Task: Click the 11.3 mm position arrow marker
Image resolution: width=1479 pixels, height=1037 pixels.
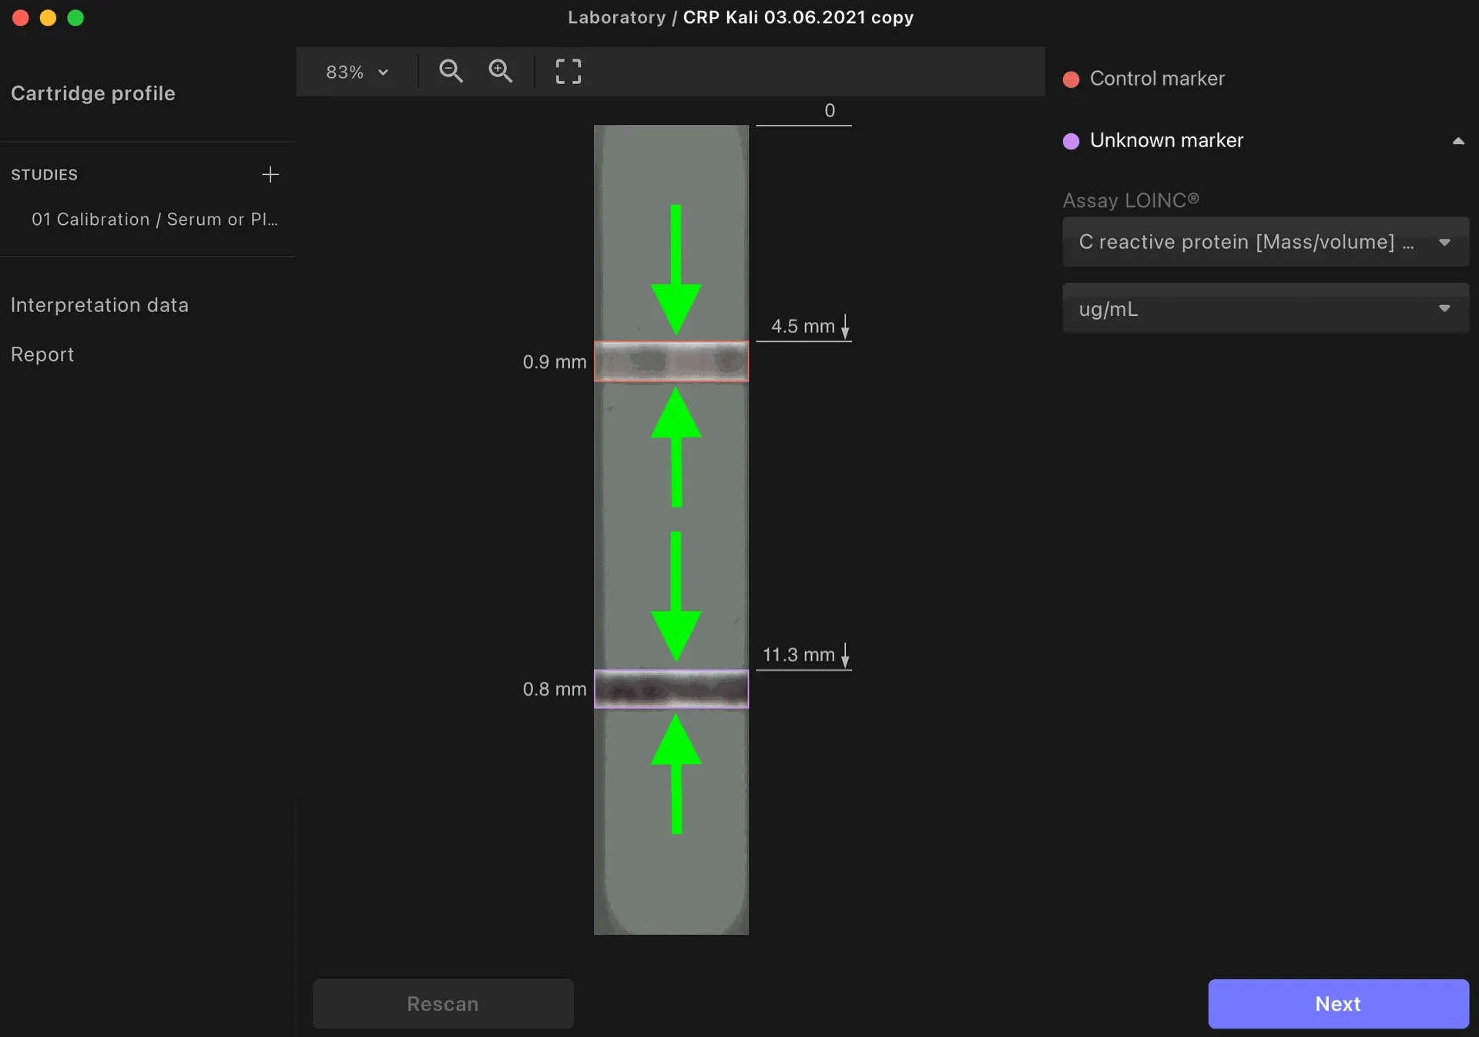Action: (x=845, y=655)
